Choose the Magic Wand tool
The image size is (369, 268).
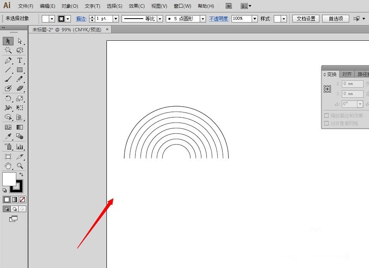pos(8,50)
